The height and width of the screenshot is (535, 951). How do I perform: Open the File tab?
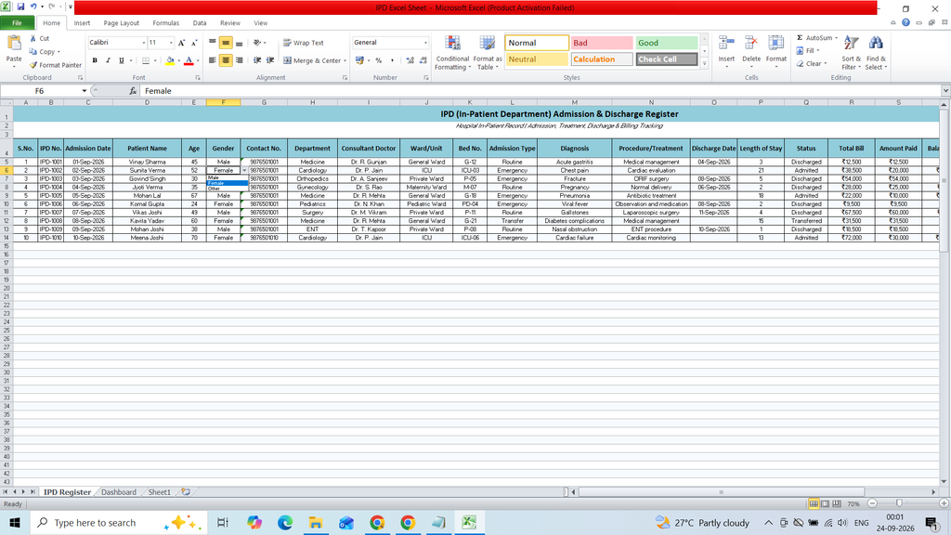point(17,23)
